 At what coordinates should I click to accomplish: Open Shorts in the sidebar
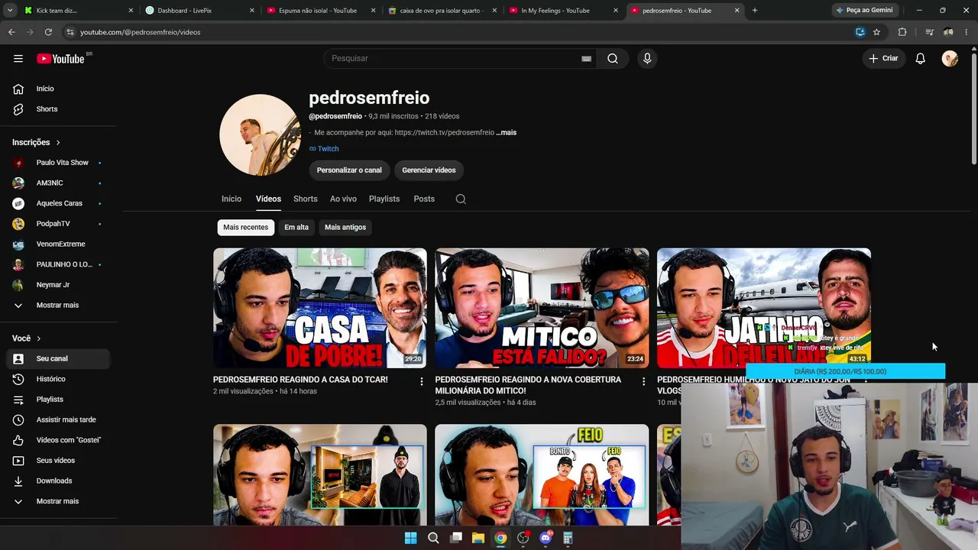(x=59, y=109)
